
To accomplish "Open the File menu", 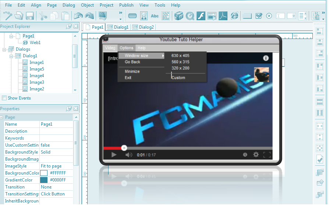I will [x=8, y=5].
